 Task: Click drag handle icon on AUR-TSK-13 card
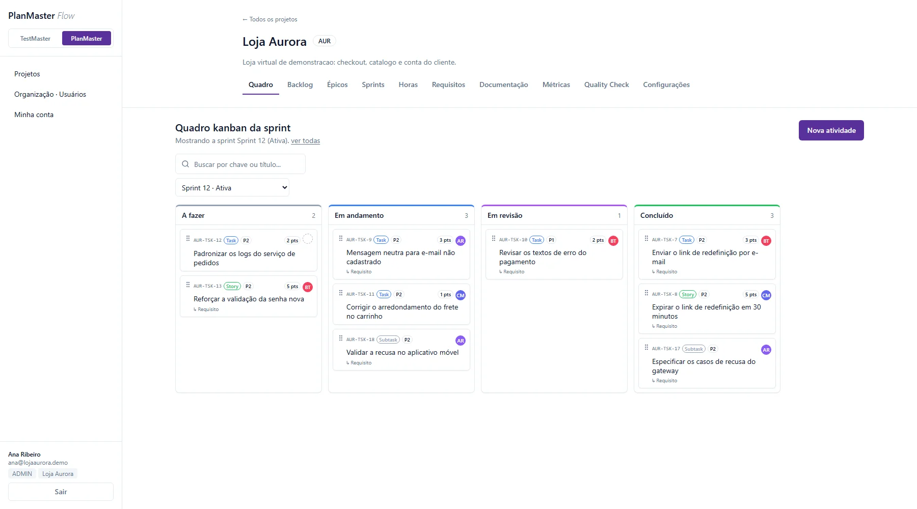[188, 285]
